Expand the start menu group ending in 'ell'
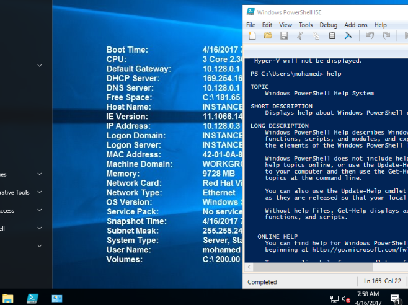This screenshot has height=305, width=408. pos(40,228)
